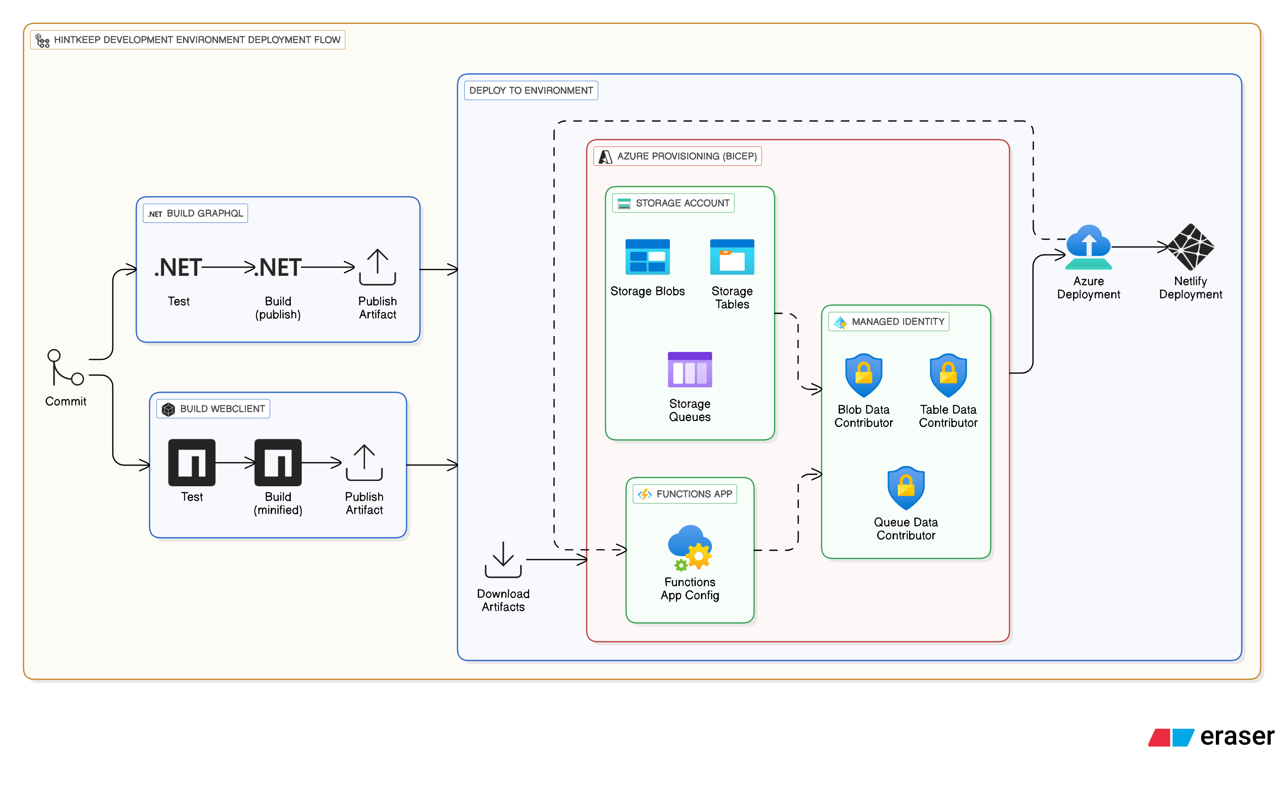Click the DEPLOY TO ENVIRONMENT label
The height and width of the screenshot is (801, 1284).
tap(531, 91)
